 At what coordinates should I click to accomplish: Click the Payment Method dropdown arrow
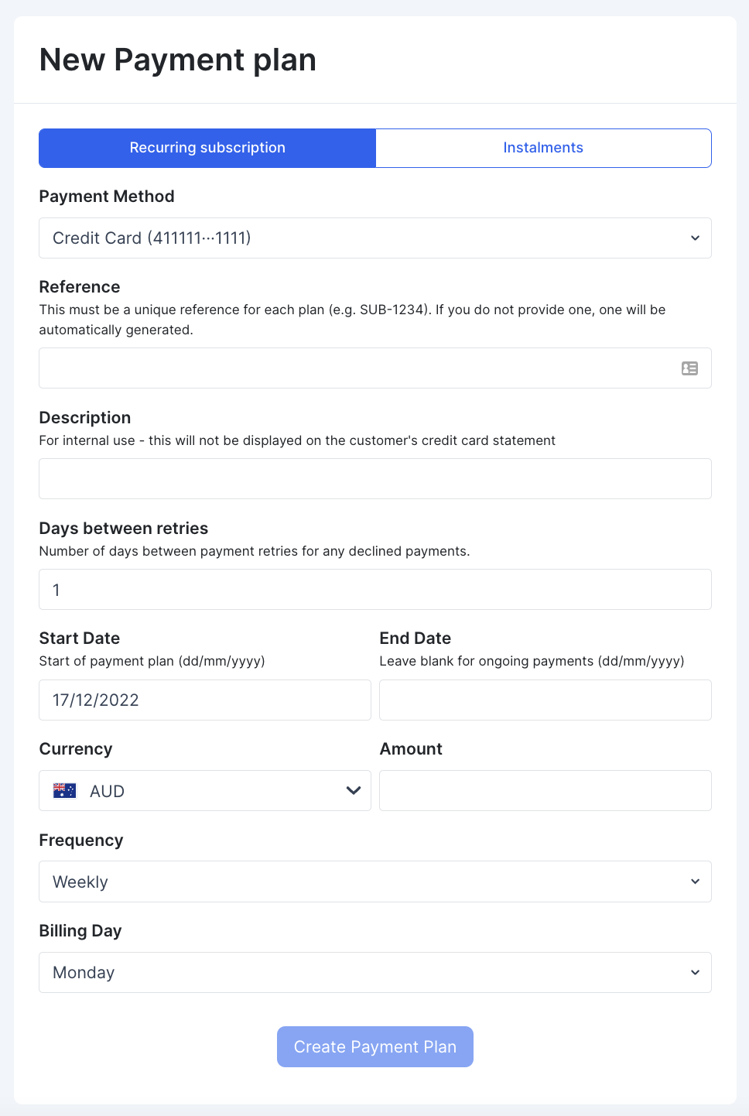pyautogui.click(x=695, y=238)
